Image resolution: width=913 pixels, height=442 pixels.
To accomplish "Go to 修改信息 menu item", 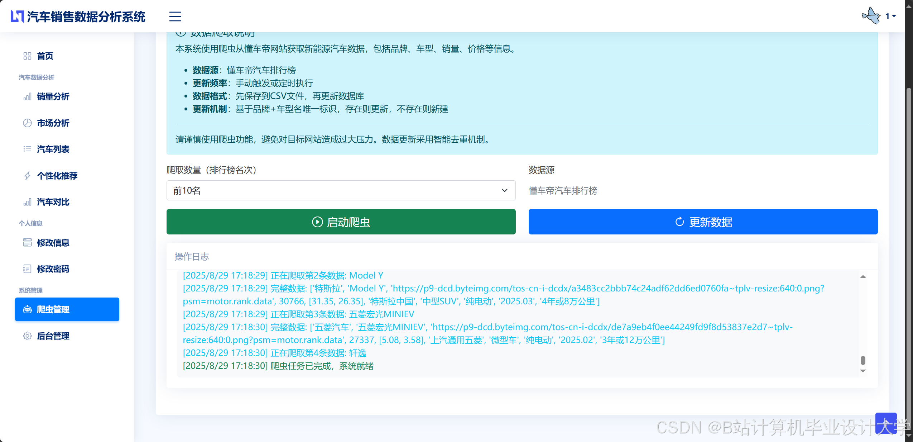I will 53,243.
